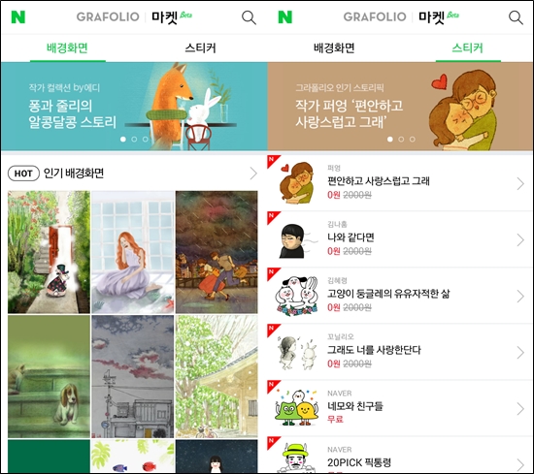The width and height of the screenshot is (534, 474).
Task: Select the second dot on the fox banner
Action: 134,139
